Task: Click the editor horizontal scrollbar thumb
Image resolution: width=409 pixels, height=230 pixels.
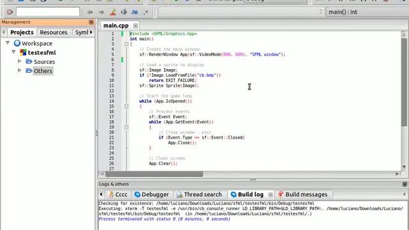Action: pos(154,174)
